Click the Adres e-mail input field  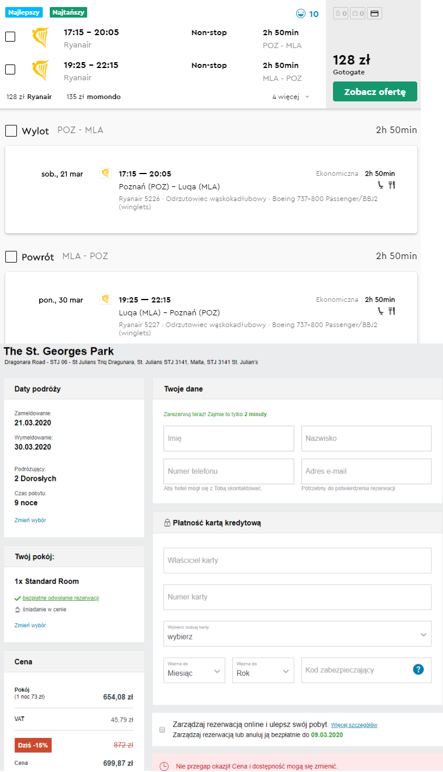coord(366,471)
